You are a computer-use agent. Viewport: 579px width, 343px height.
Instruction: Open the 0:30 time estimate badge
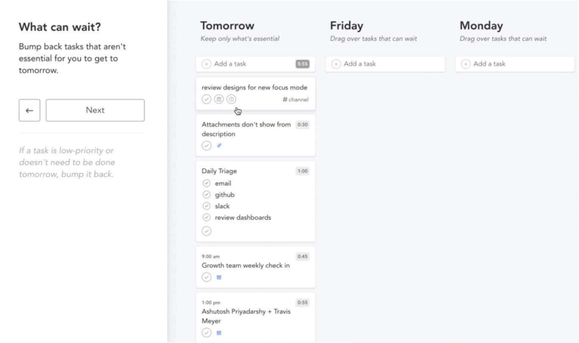302,125
